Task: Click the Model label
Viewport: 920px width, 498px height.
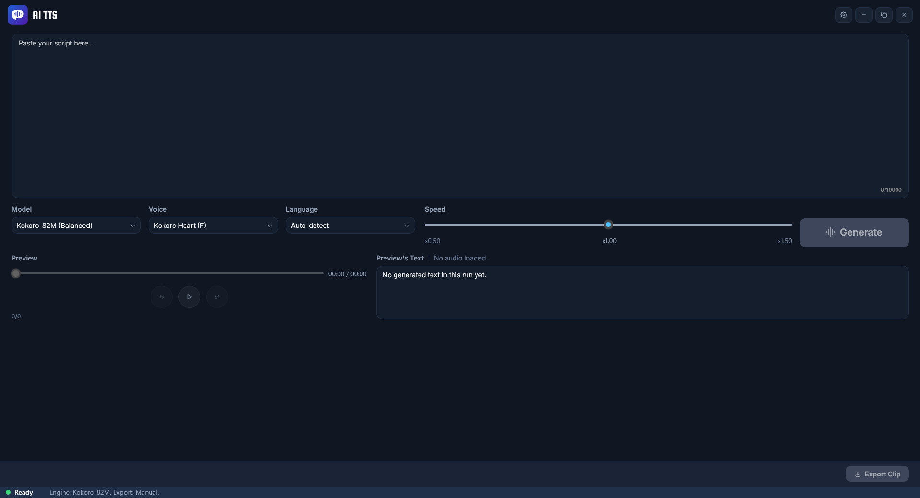Action: (x=22, y=209)
